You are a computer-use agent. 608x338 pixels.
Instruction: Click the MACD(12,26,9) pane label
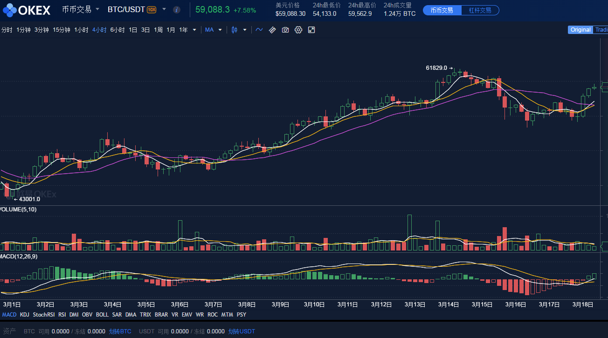[19, 257]
